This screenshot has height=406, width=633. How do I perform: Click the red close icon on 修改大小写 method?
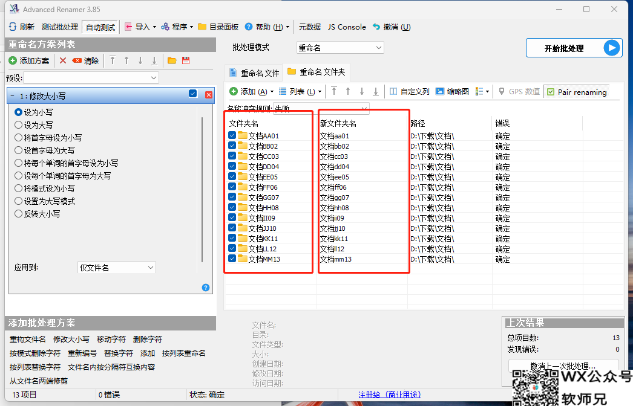[209, 95]
